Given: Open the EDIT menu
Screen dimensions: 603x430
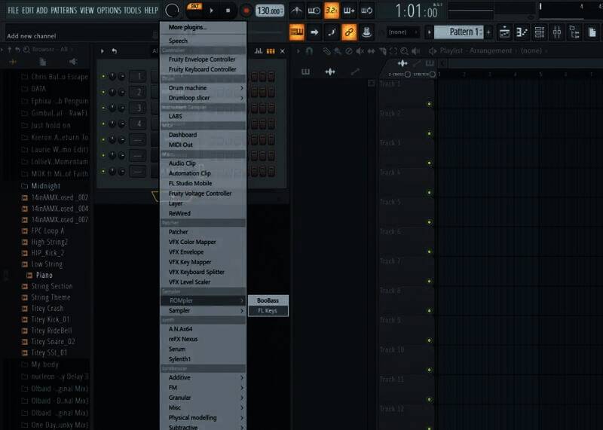Looking at the screenshot, I should pos(27,11).
